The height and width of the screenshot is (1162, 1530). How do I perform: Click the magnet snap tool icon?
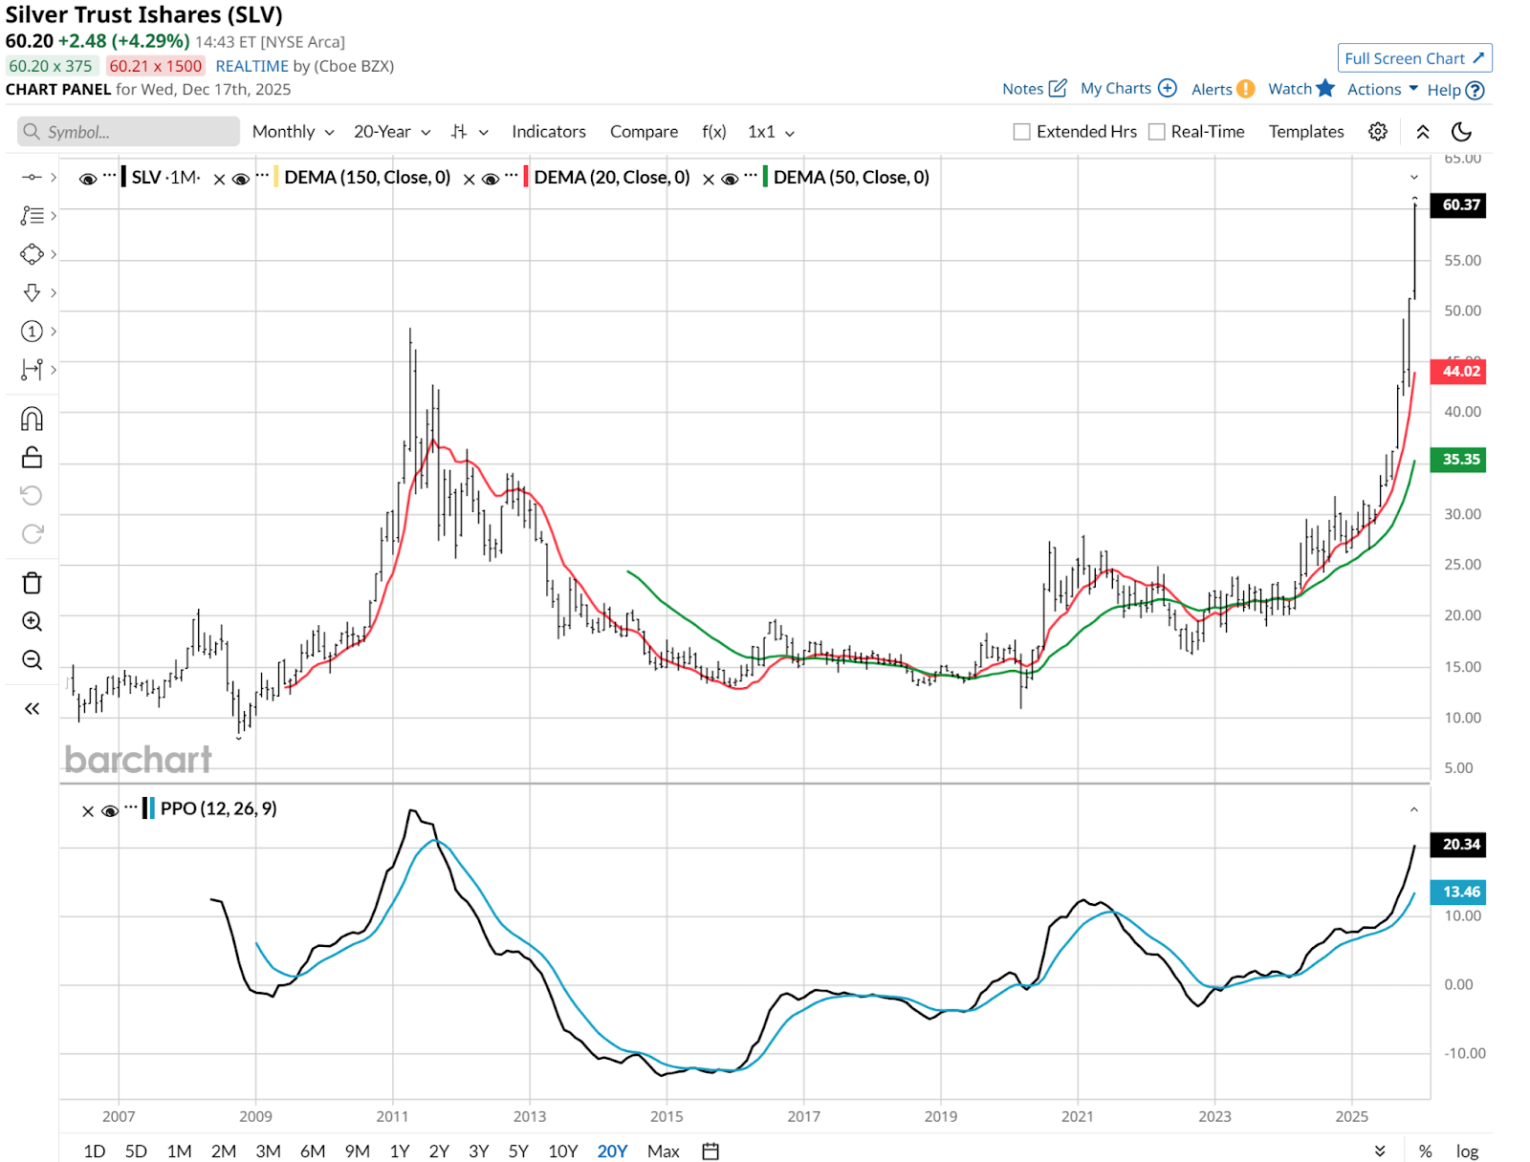click(x=32, y=419)
